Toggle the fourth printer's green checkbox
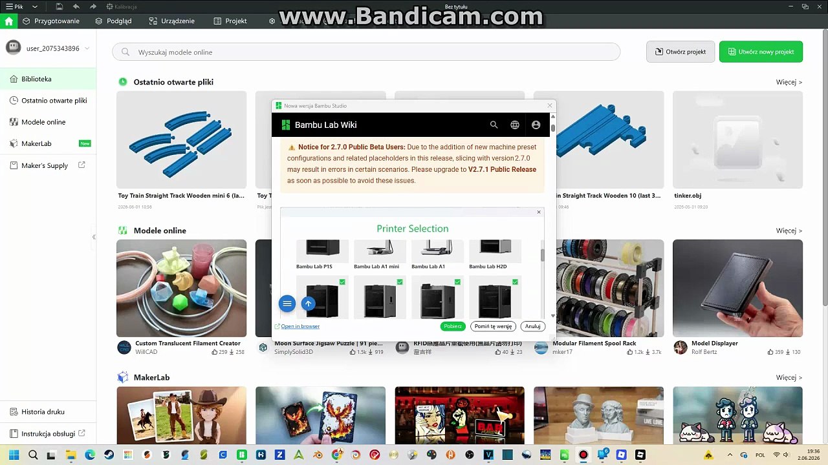Viewport: 828px width, 465px height. (515, 282)
